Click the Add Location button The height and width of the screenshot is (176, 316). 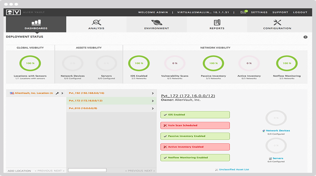tap(19, 171)
